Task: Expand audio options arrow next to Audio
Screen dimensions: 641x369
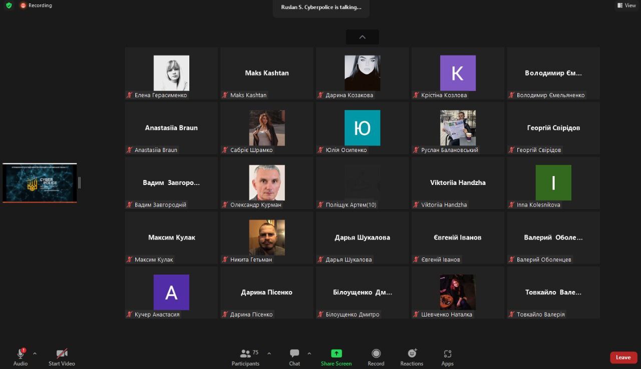Action: (35, 353)
